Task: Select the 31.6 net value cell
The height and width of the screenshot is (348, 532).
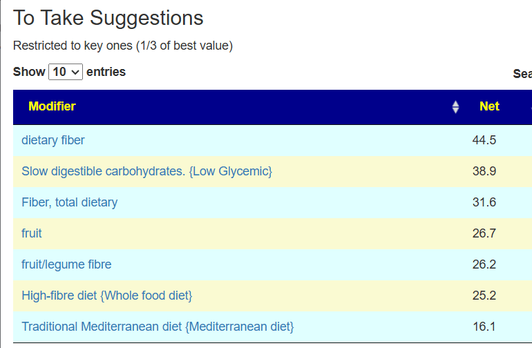Action: coord(484,202)
